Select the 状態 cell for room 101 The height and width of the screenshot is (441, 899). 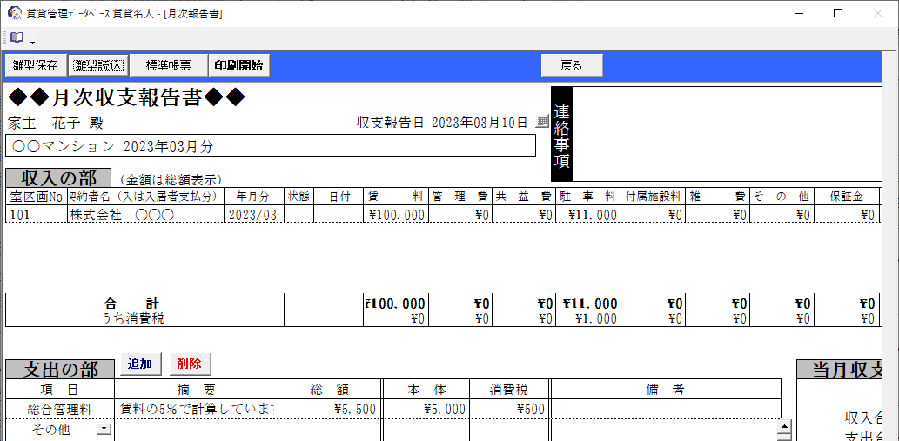tap(299, 215)
